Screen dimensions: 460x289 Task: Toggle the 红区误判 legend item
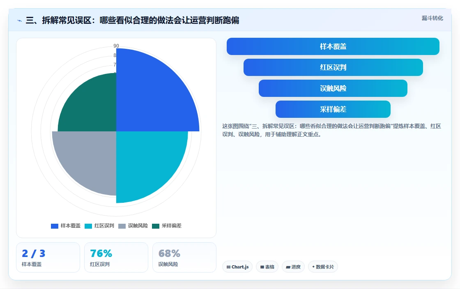[x=99, y=226]
